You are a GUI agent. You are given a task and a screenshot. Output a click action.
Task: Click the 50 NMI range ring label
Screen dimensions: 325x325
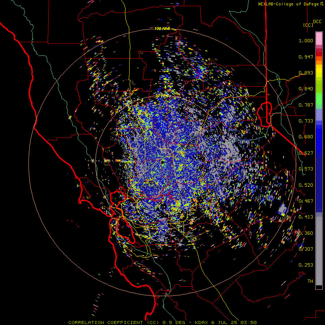pyautogui.click(x=162, y=96)
